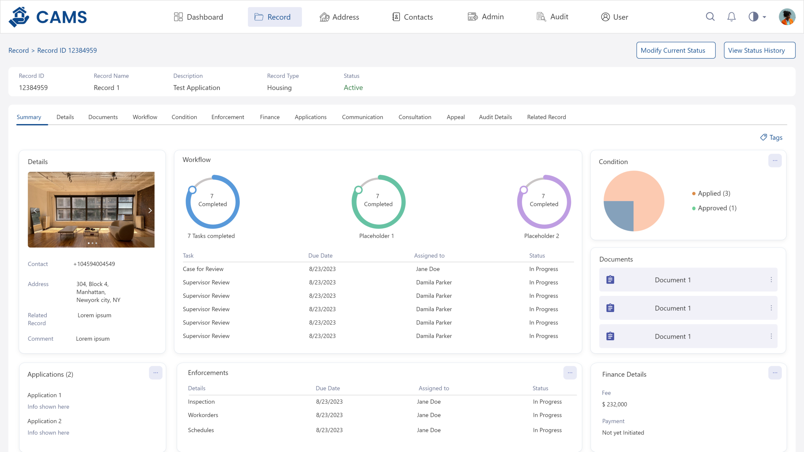Show the next photo with the right chevron
804x452 pixels.
coord(150,210)
